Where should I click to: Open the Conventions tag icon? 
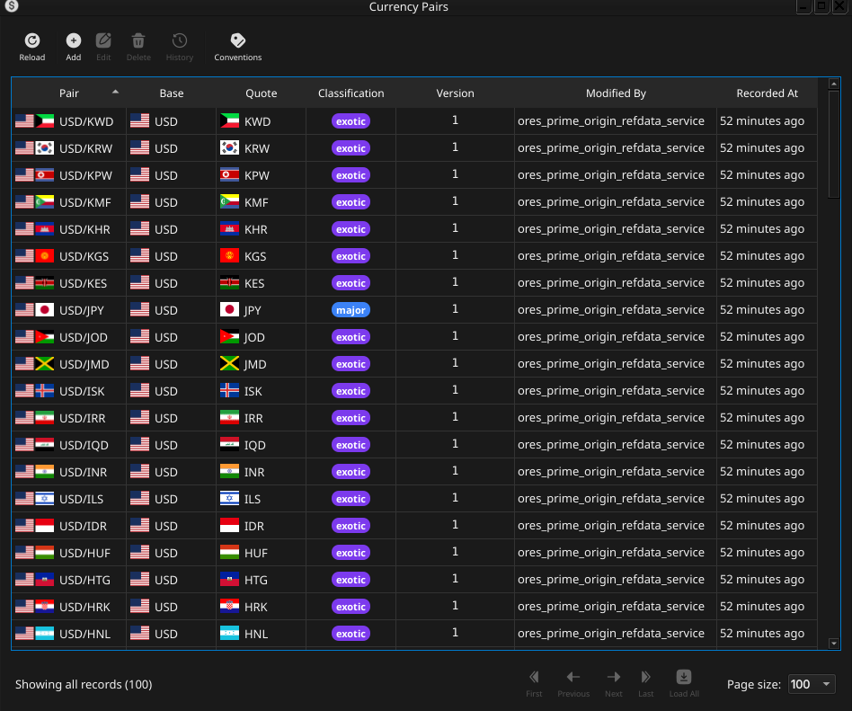point(237,40)
